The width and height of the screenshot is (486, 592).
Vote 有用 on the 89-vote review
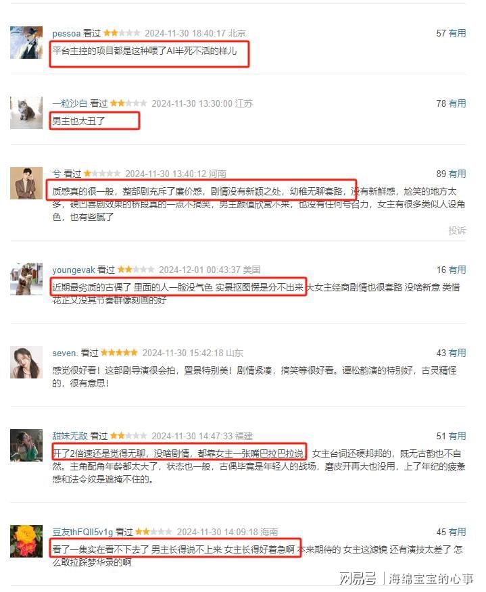tap(458, 174)
